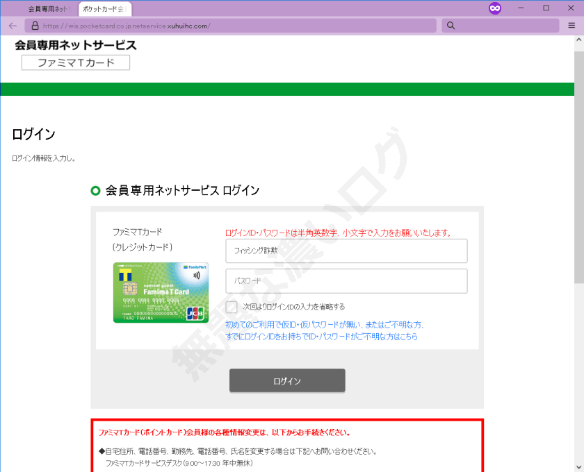
Task: Maximize the browser window
Action: click(546, 8)
